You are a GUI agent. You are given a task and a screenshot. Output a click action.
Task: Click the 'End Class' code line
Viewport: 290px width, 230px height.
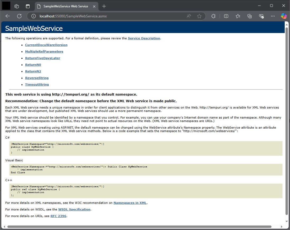coord(18,172)
